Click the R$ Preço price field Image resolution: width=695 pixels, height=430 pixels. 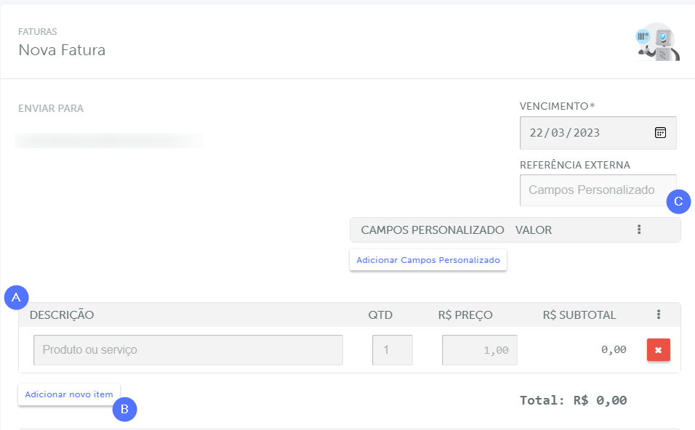tap(480, 350)
